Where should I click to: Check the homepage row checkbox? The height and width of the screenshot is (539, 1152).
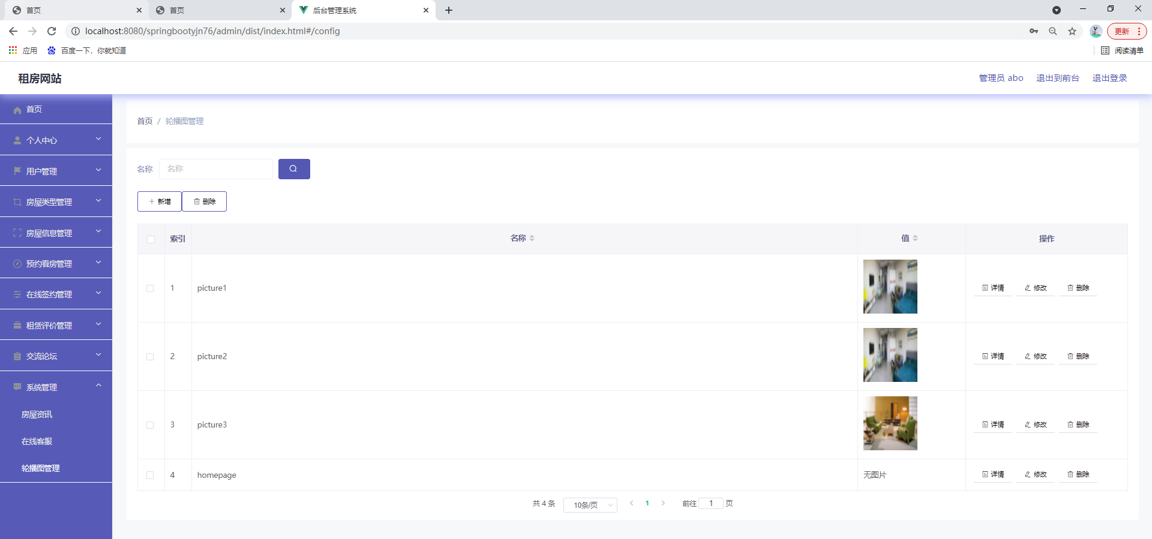pyautogui.click(x=150, y=475)
